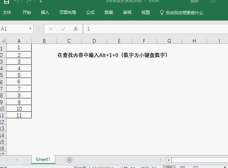
Task: Open the 插入 ribbon tab
Action: point(45,13)
